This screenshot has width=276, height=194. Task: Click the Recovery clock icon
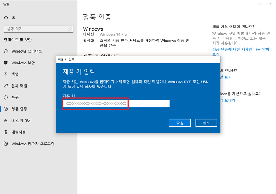[6, 97]
